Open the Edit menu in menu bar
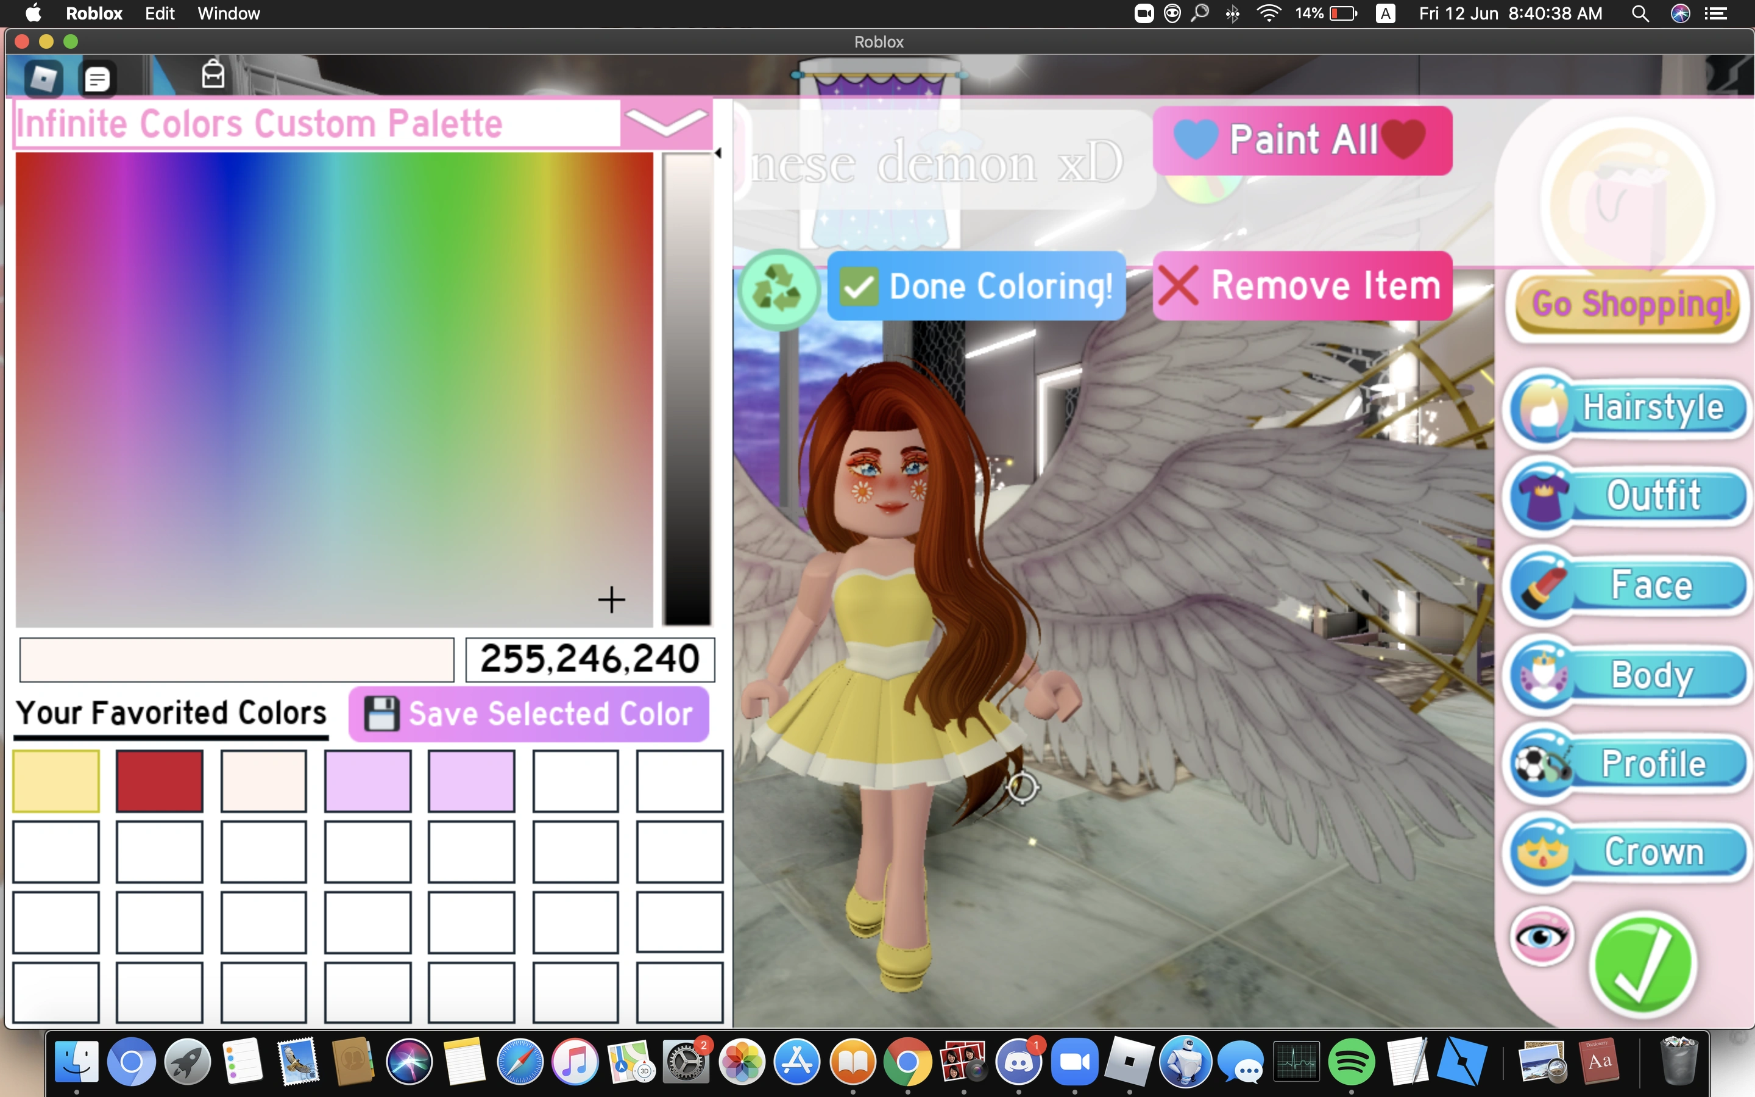Image resolution: width=1755 pixels, height=1097 pixels. point(160,14)
